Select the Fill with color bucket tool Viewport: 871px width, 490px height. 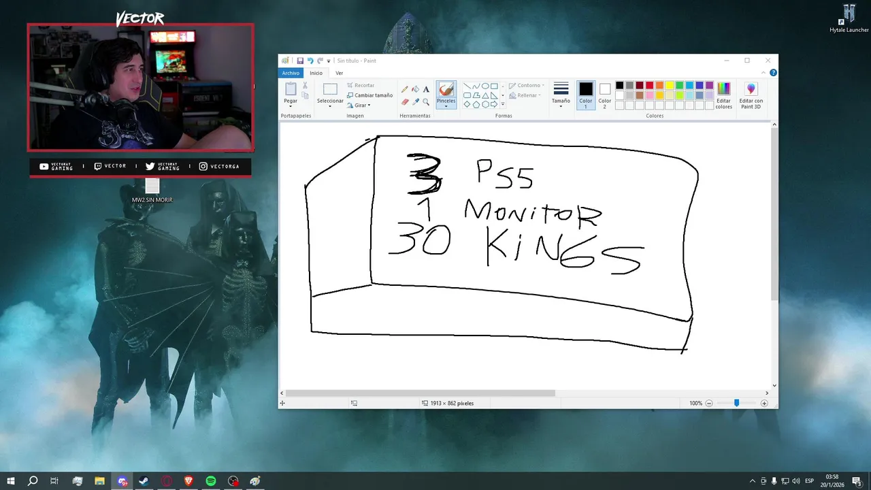point(415,89)
